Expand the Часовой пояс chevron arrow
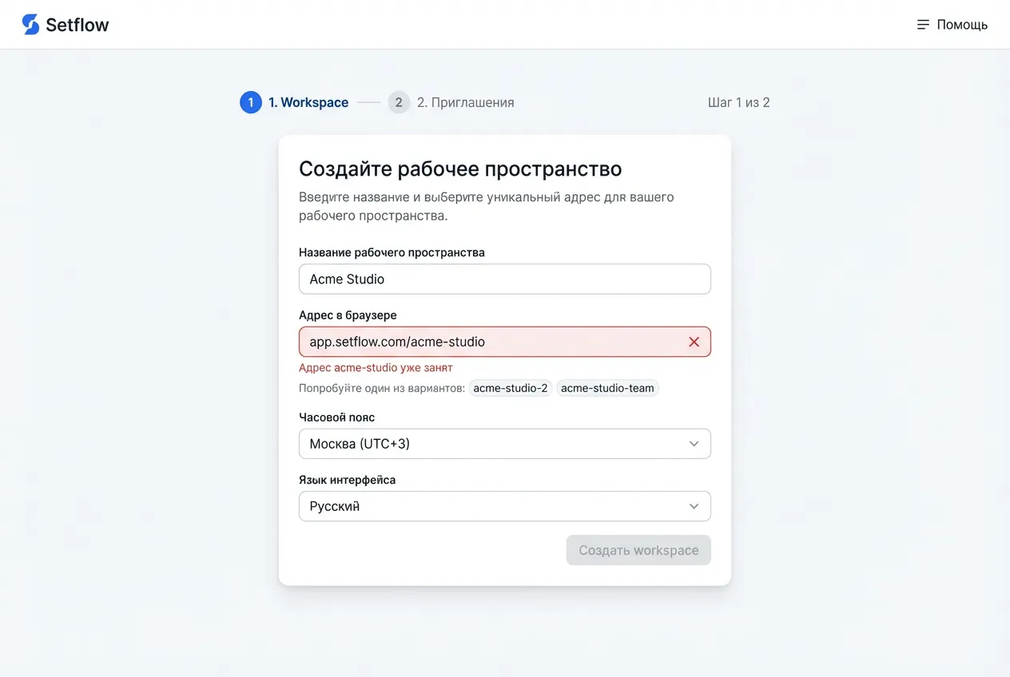This screenshot has width=1010, height=677. pyautogui.click(x=694, y=444)
